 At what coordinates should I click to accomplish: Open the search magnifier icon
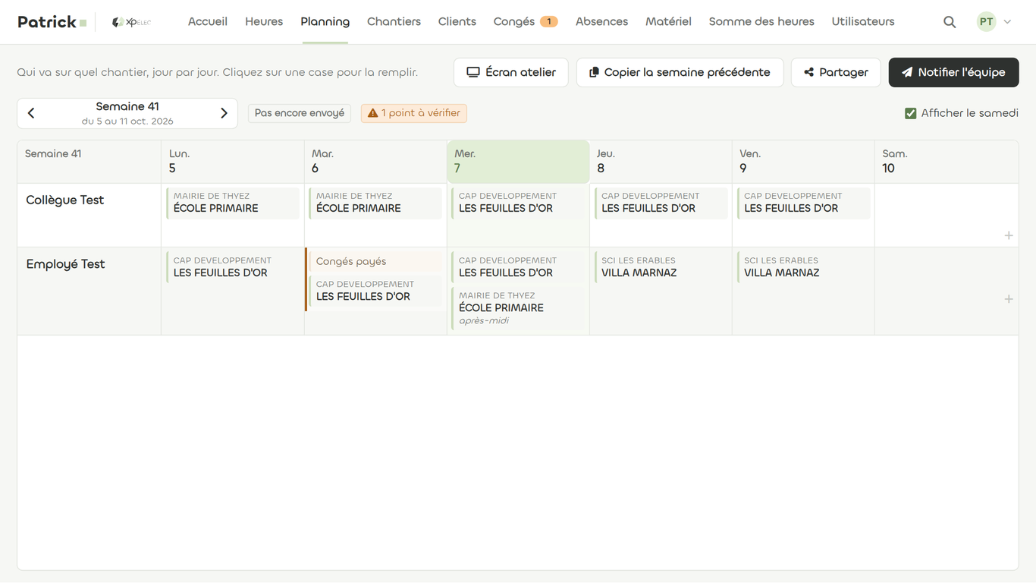point(950,22)
